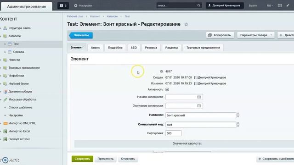Open Структура сайта in sidebar
The height and width of the screenshot is (165, 294).
19,28
